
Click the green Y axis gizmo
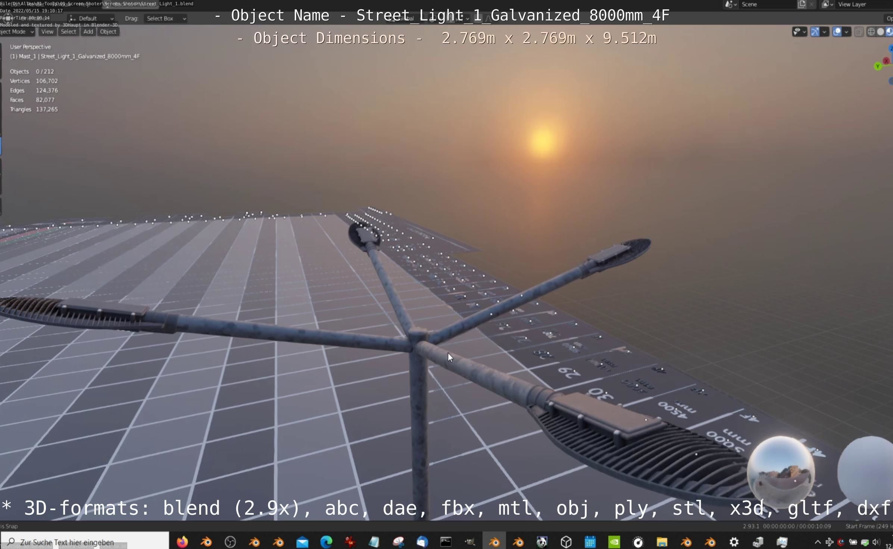[x=878, y=66]
